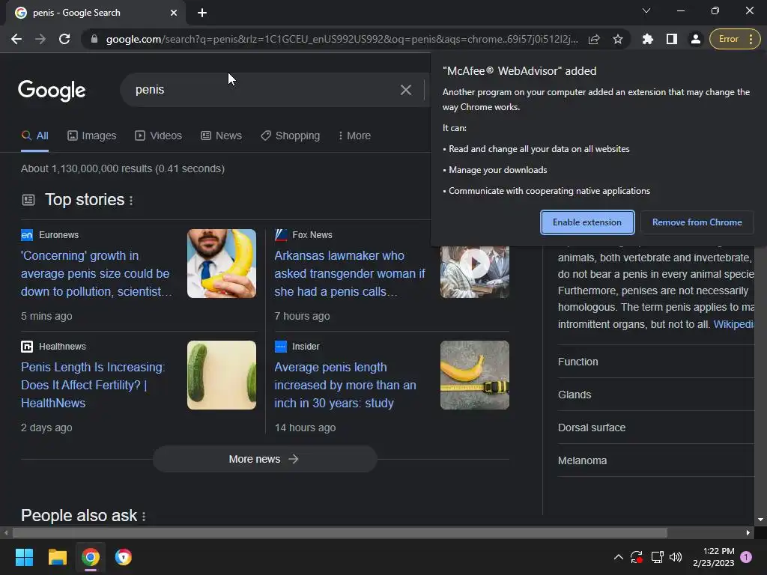Bookmark this tab with the star

[x=618, y=39]
